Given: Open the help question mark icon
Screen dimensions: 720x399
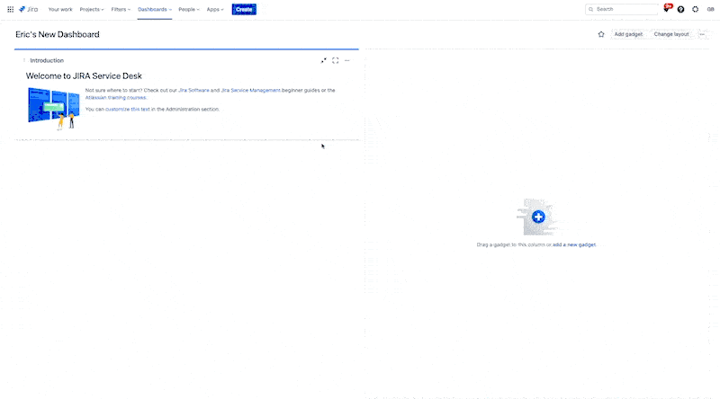Looking at the screenshot, I should pos(681,9).
